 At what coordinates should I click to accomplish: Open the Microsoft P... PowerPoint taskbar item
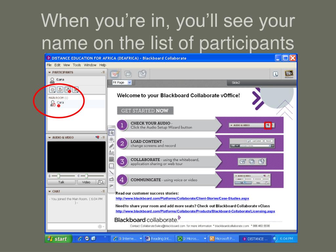click(223, 239)
